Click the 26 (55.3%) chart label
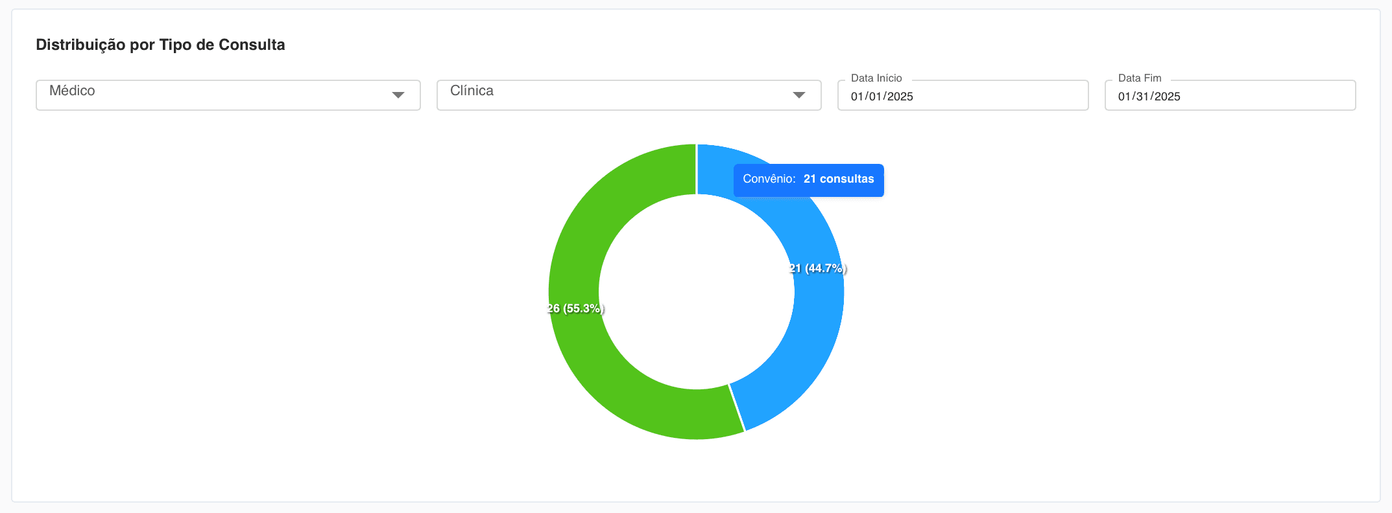This screenshot has width=1392, height=513. tap(575, 308)
